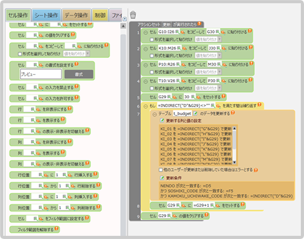Open help icon on palette 行挿入する block
304x239 pixels.
(95, 174)
